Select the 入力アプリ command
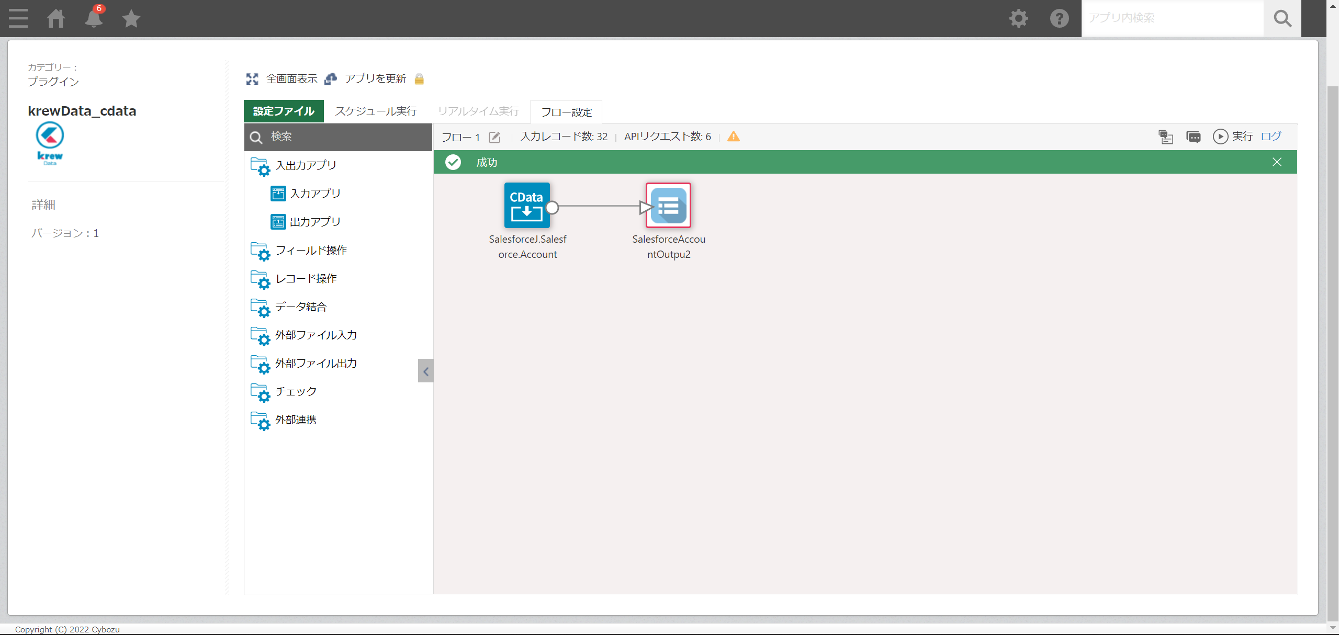The height and width of the screenshot is (635, 1339). pos(306,194)
